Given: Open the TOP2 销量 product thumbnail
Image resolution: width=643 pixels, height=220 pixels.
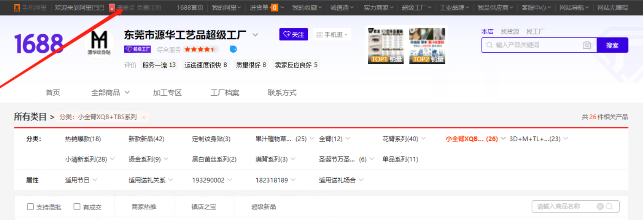Looking at the screenshot, I should pos(428,45).
